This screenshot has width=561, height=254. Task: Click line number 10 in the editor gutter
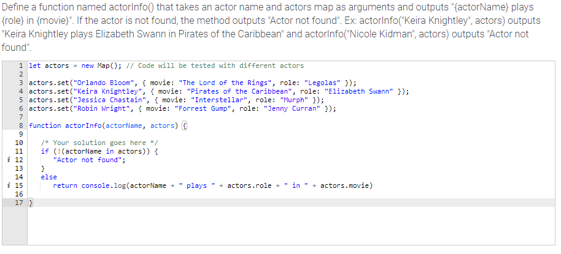coord(18,143)
